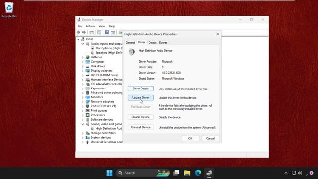Open the Action menu
Image resolution: width=318 pixels, height=179 pixels.
click(90, 26)
